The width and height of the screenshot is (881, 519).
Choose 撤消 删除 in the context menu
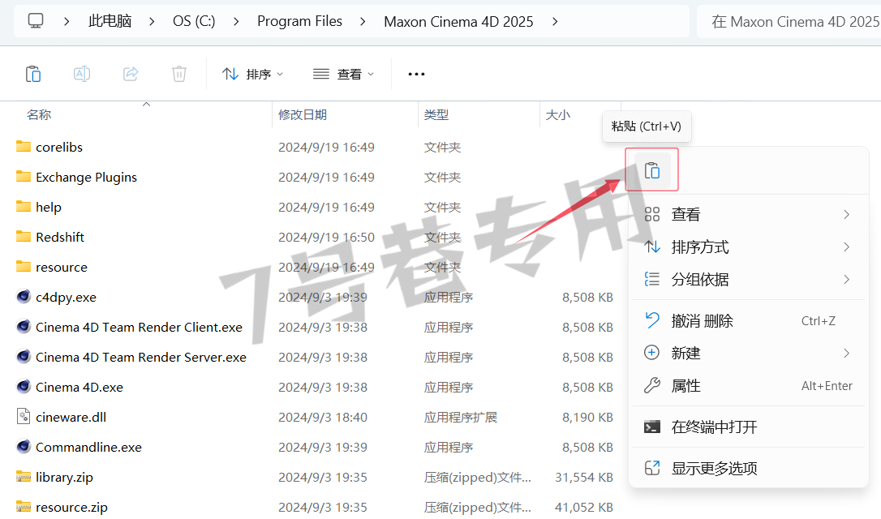pos(749,320)
